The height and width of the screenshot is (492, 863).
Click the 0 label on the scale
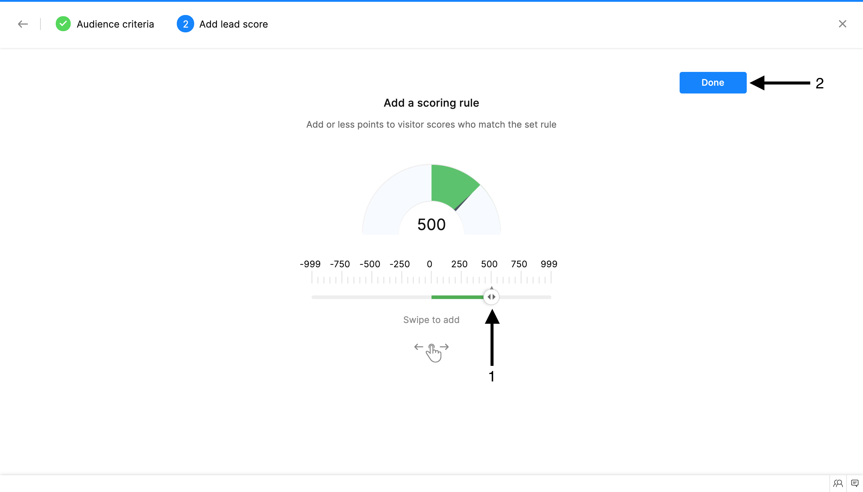[x=429, y=264]
